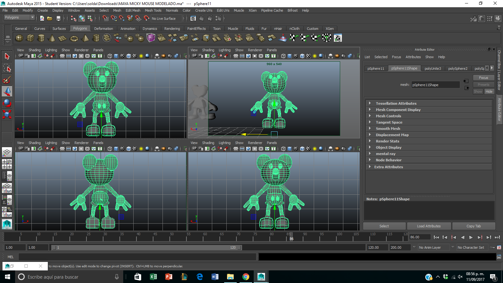Choose the Move tool in toolbox
The height and width of the screenshot is (283, 503).
(7, 92)
